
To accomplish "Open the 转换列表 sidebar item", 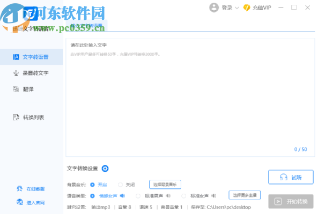I will (32, 117).
